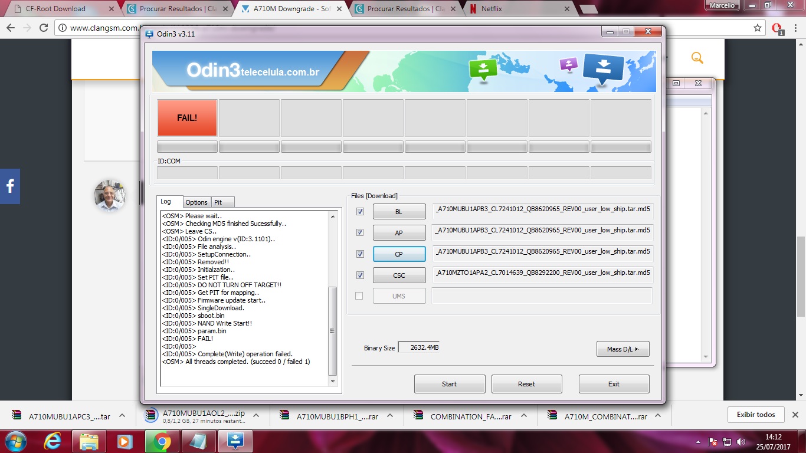The width and height of the screenshot is (806, 453).
Task: Click the Chrome back arrow
Action: tap(11, 28)
